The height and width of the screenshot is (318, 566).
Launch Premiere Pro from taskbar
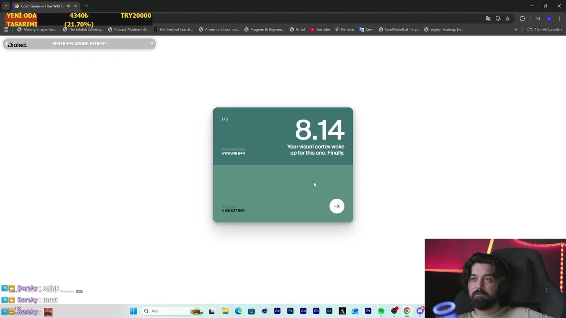(368, 311)
